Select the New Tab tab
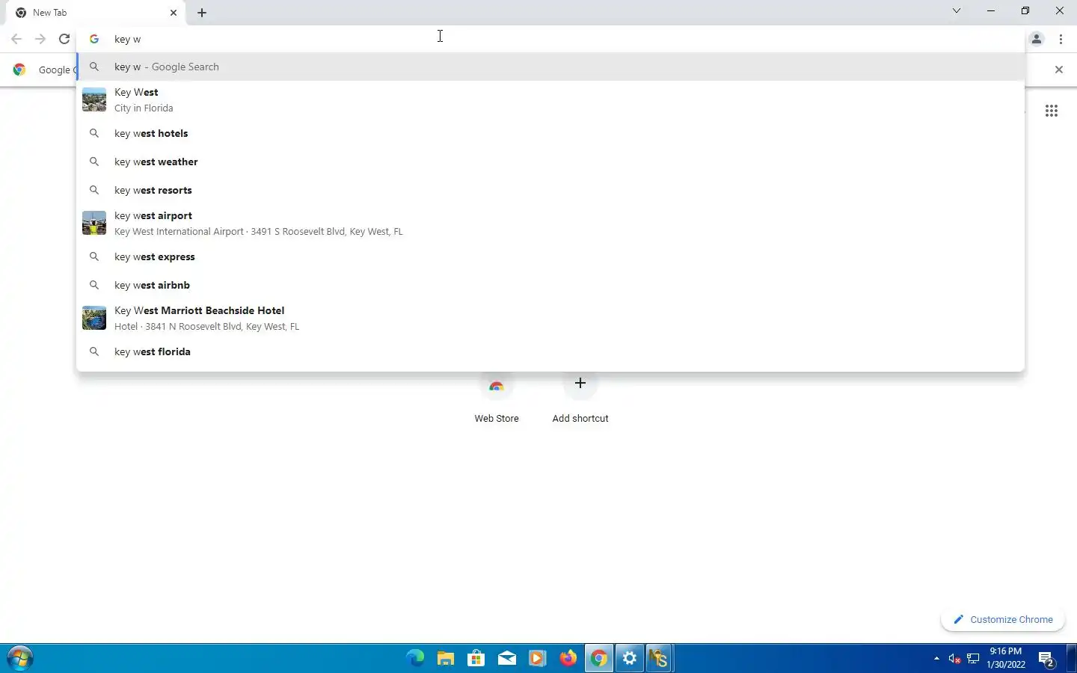Screen dimensions: 1077x673 (x=96, y=13)
